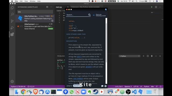172x96 pixels.
Task: Jump to Description section button
Action: click(x=77, y=86)
